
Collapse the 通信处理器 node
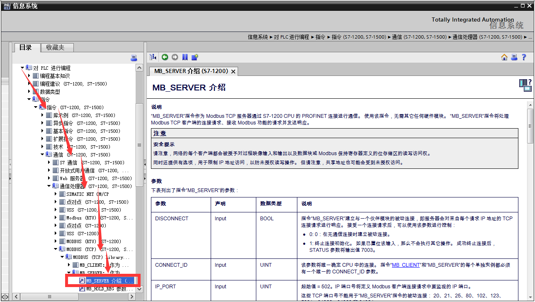pos(49,186)
